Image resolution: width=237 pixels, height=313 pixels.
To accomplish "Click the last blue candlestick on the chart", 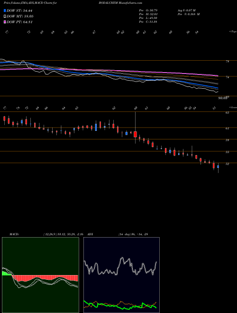I will pos(218,166).
